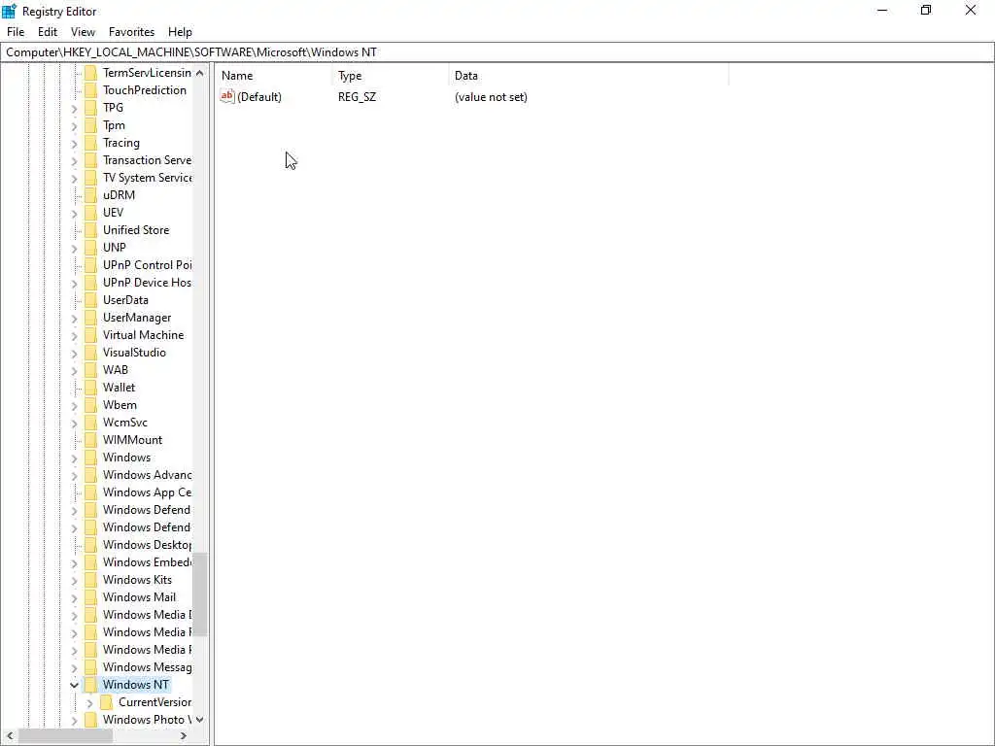Click the UEV folder icon
This screenshot has width=995, height=746.
90,213
